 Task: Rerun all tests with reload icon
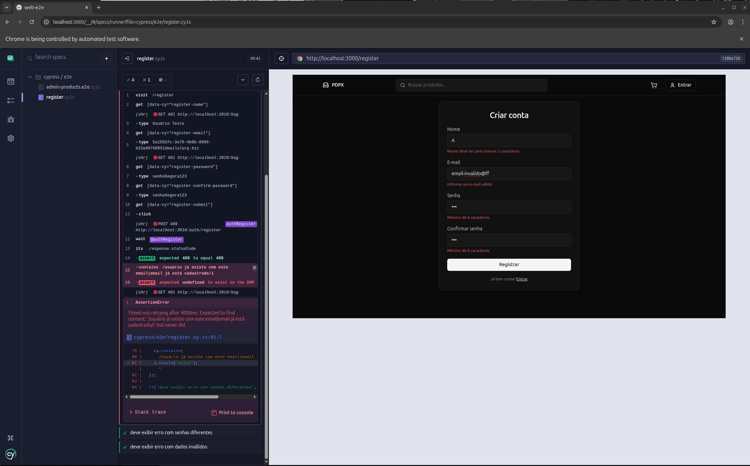coord(258,80)
